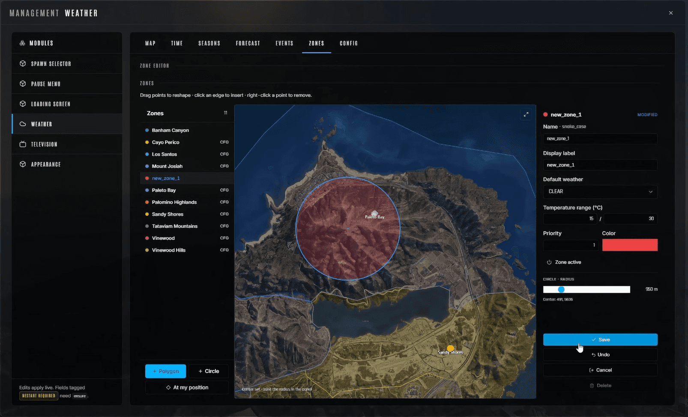Screen dimensions: 688x417
Task: Open the Television module
Action: point(67,144)
